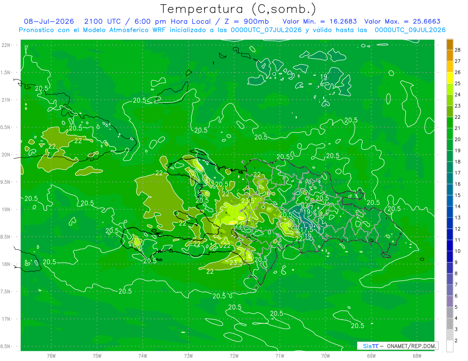This screenshot has width=468, height=361.
Task: Click the '25' value on color scale
Action: pos(458,83)
